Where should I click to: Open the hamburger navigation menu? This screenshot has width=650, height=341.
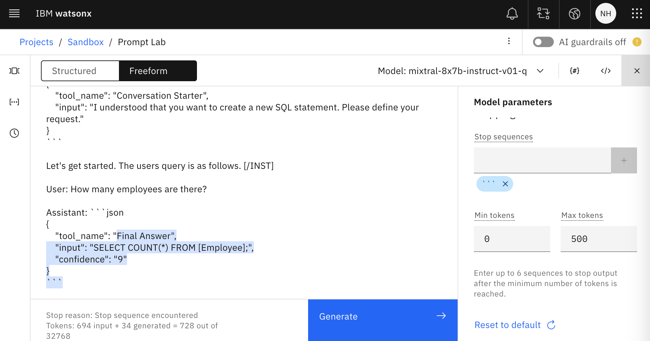(x=14, y=14)
